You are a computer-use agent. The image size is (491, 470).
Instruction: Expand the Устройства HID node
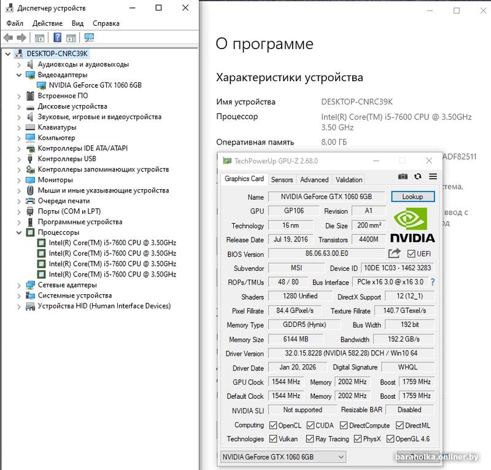pos(19,307)
